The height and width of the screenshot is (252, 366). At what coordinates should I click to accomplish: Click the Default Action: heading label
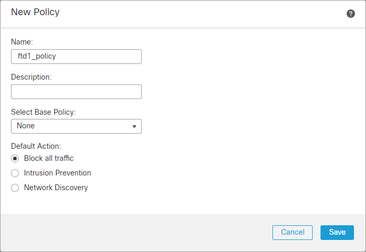point(36,146)
